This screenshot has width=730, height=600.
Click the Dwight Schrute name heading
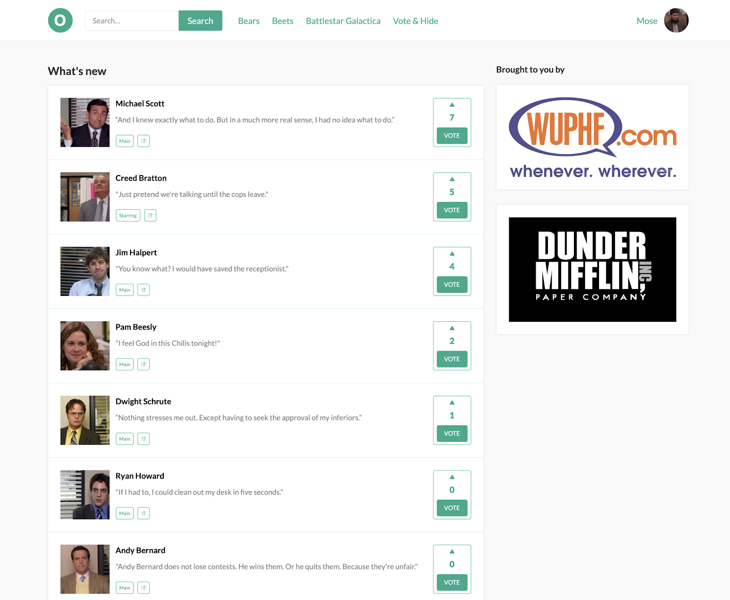[143, 401]
